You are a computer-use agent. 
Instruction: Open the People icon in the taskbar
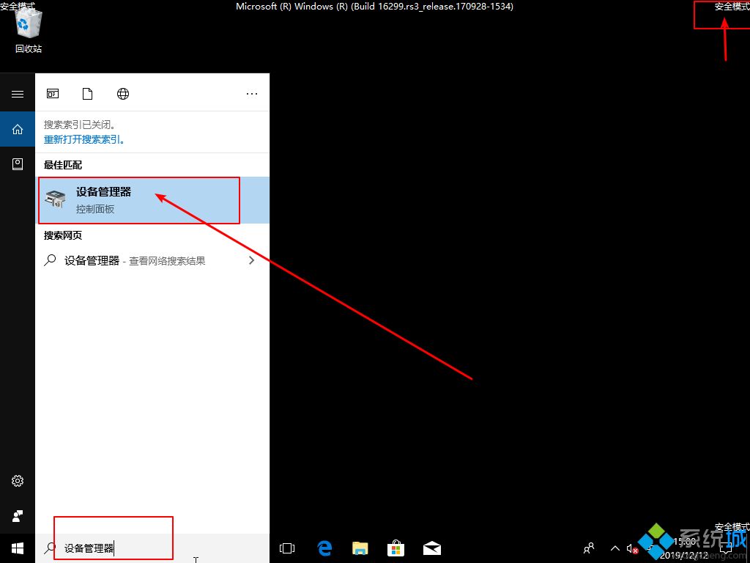tap(589, 548)
